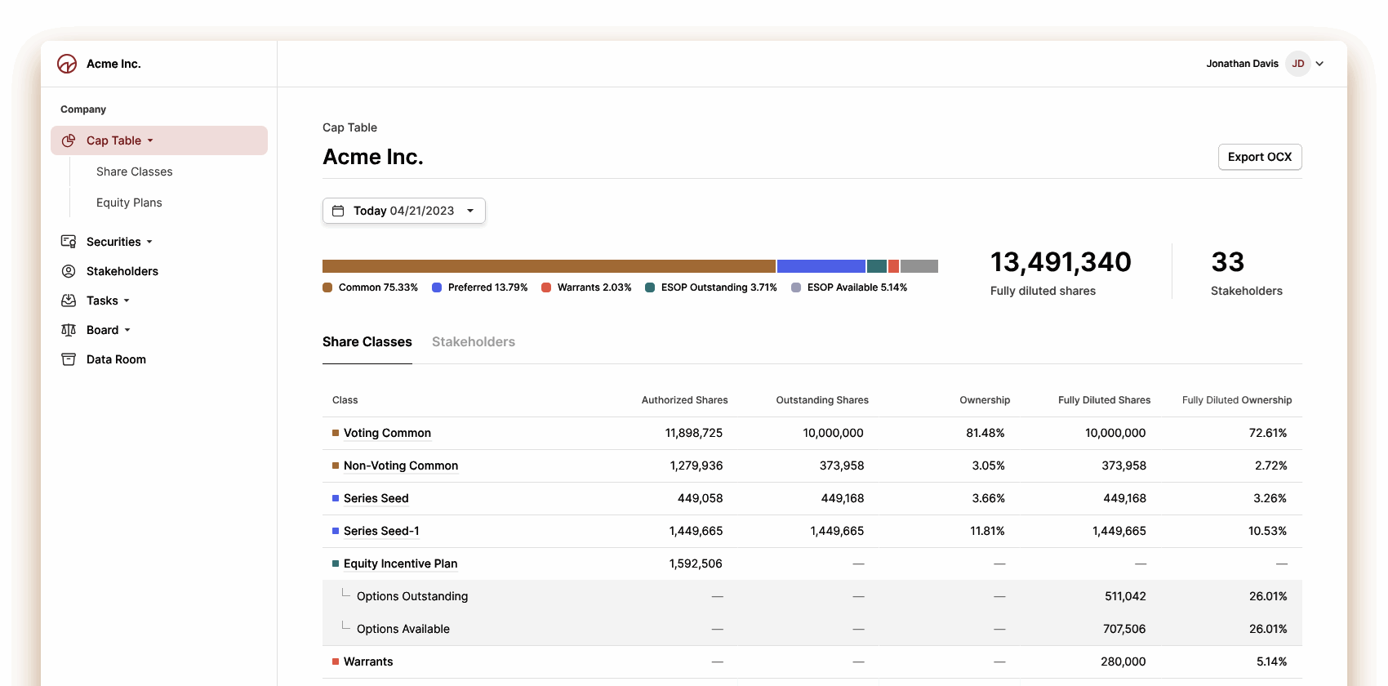1388x686 pixels.
Task: Click the red Warrants bar segment
Action: pyautogui.click(x=894, y=266)
